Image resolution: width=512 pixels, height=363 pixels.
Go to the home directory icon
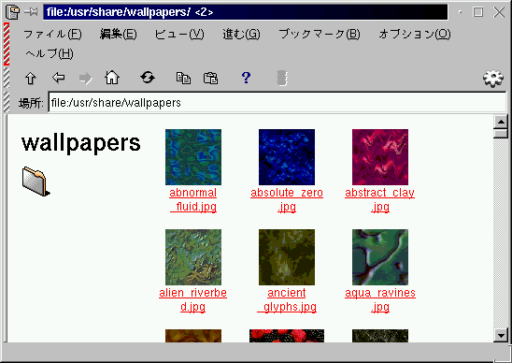pyautogui.click(x=112, y=78)
